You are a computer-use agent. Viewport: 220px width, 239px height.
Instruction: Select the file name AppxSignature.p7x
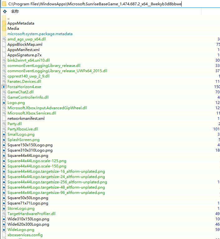[x=24, y=55]
